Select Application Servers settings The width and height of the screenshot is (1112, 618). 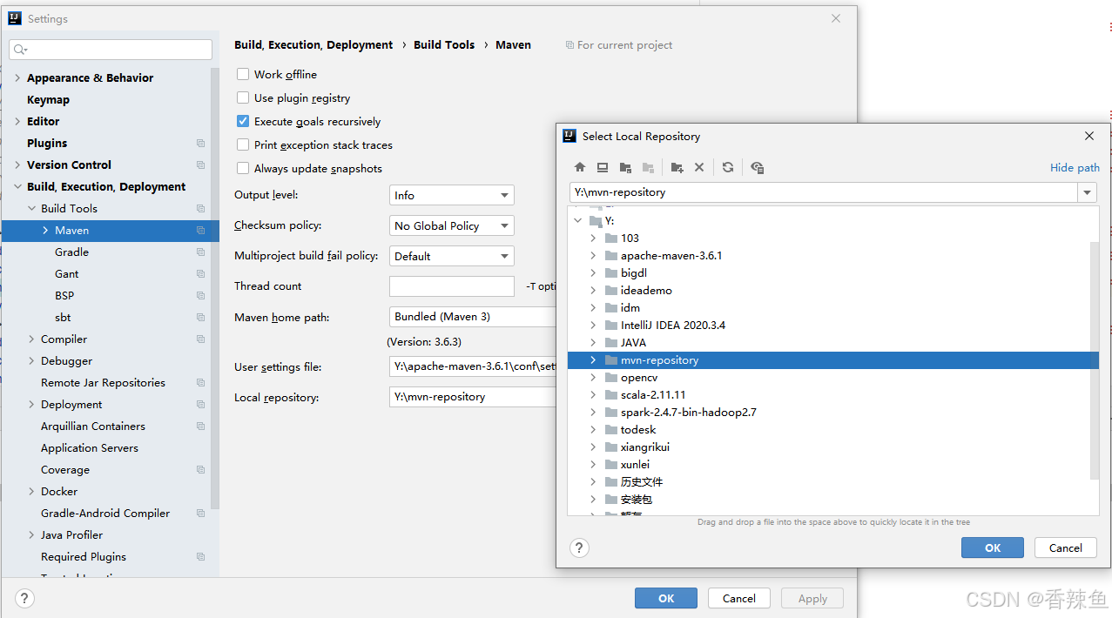[90, 447]
